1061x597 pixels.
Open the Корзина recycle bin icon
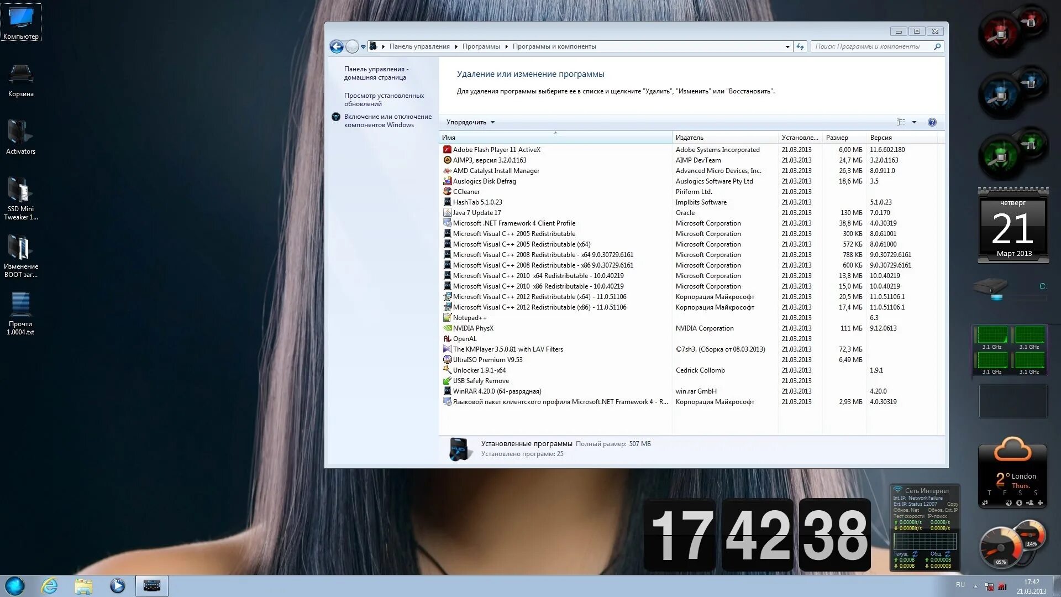21,80
